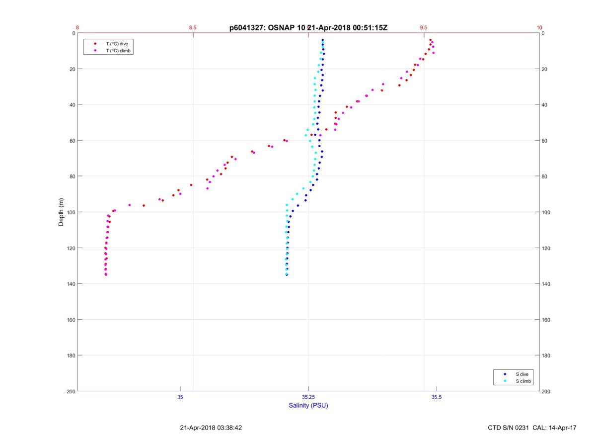Click the 'CTD S/N 0231 CAL: 14-Apr-17' footer text

(x=532, y=428)
